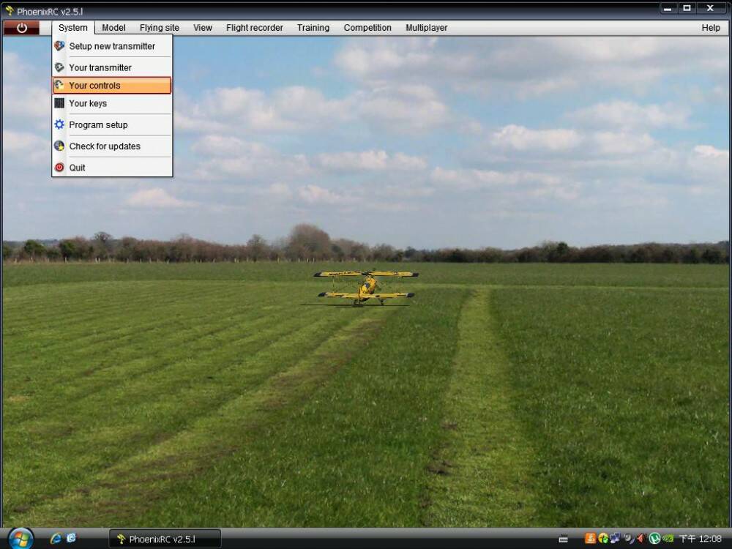Click the red volume speaker tray icon
The height and width of the screenshot is (549, 732).
pos(641,538)
